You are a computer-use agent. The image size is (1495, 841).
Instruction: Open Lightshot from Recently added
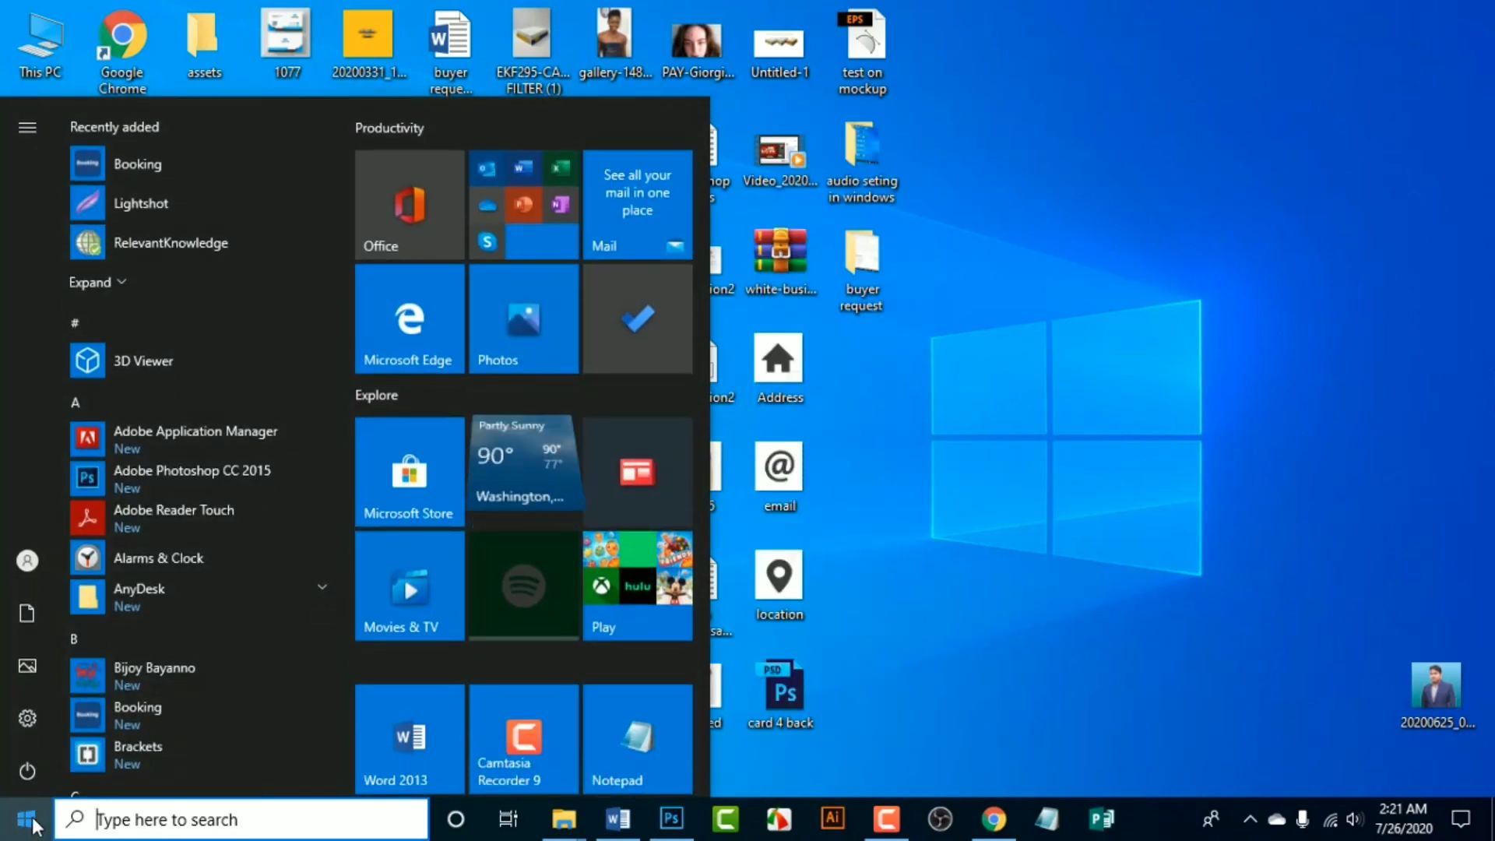[199, 203]
